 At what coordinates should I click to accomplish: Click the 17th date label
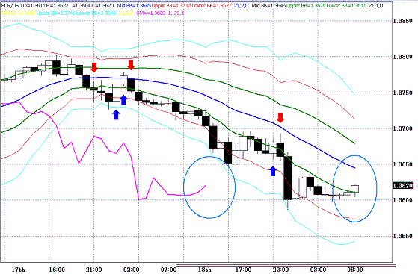pos(19,270)
